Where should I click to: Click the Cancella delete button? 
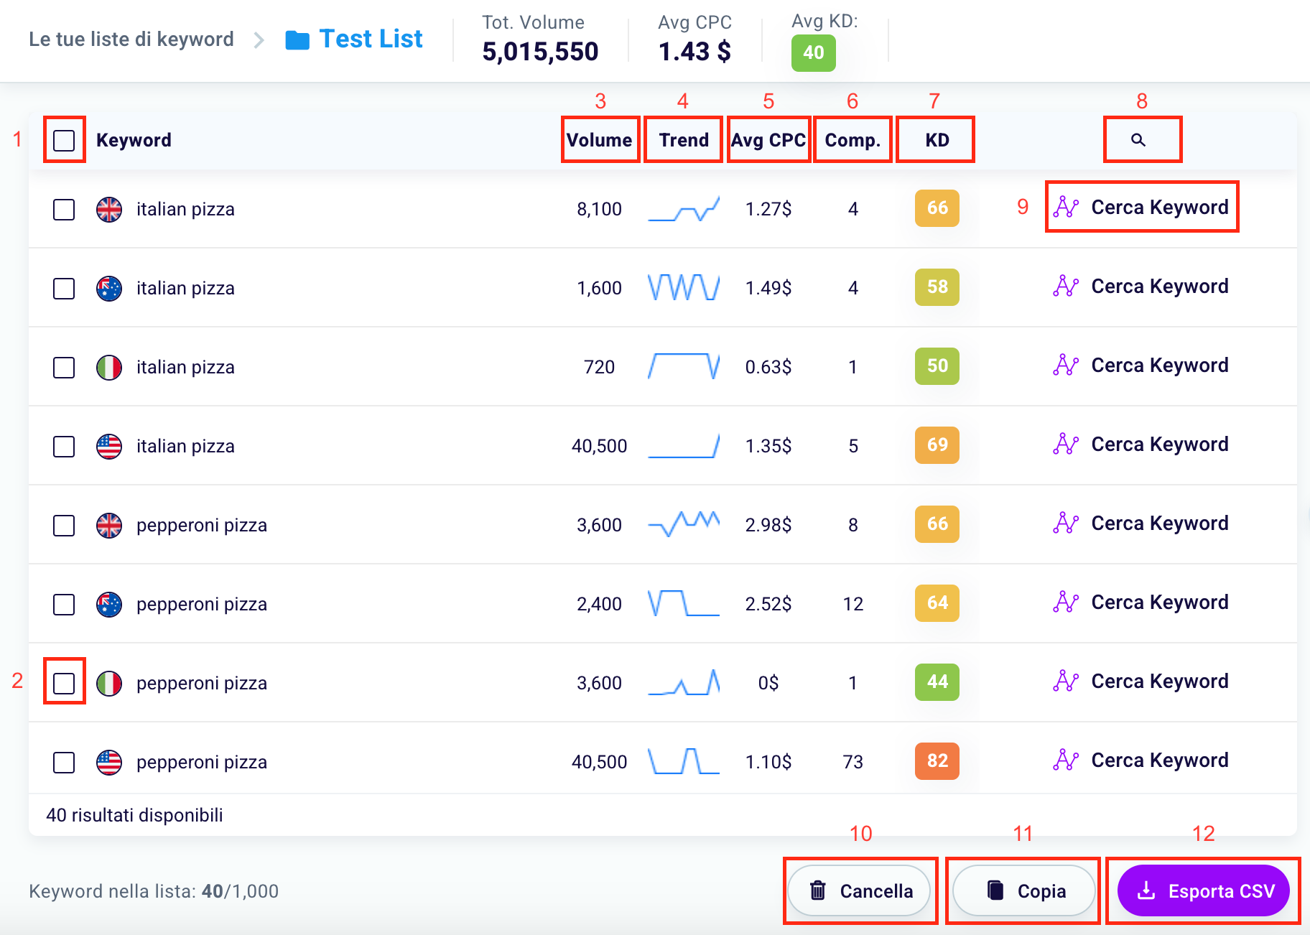coord(860,891)
